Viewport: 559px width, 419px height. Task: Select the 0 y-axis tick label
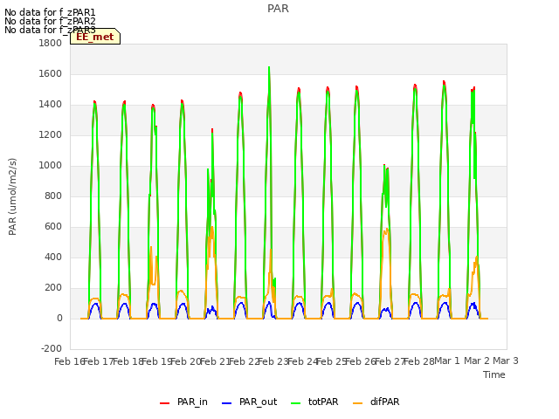click(x=59, y=318)
